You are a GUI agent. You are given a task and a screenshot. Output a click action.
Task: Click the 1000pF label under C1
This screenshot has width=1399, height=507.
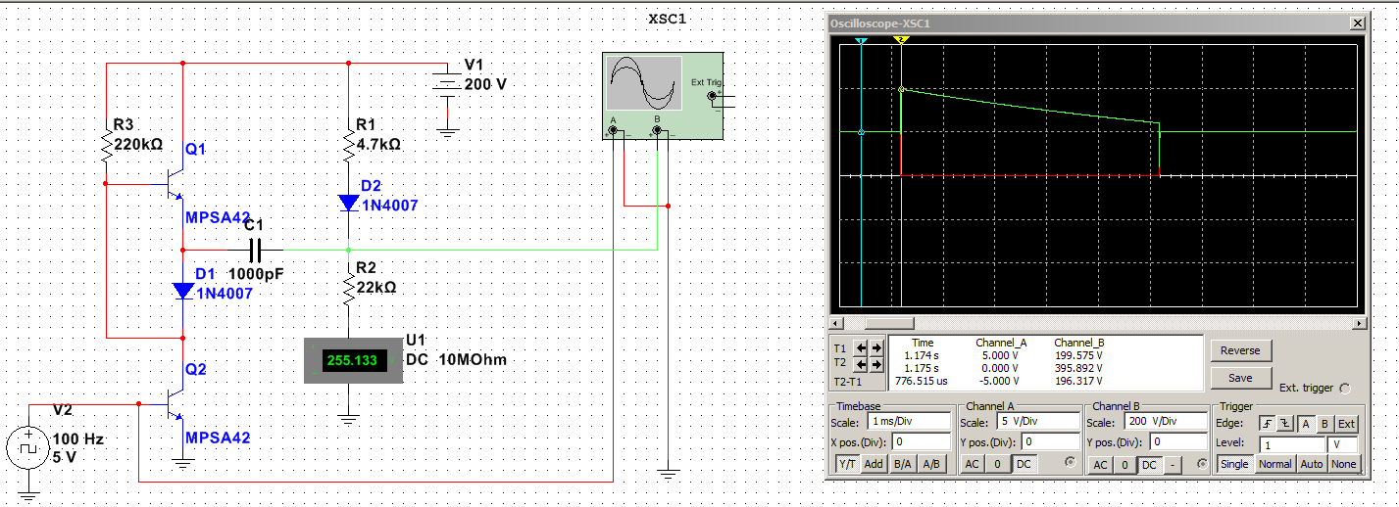[x=255, y=274]
